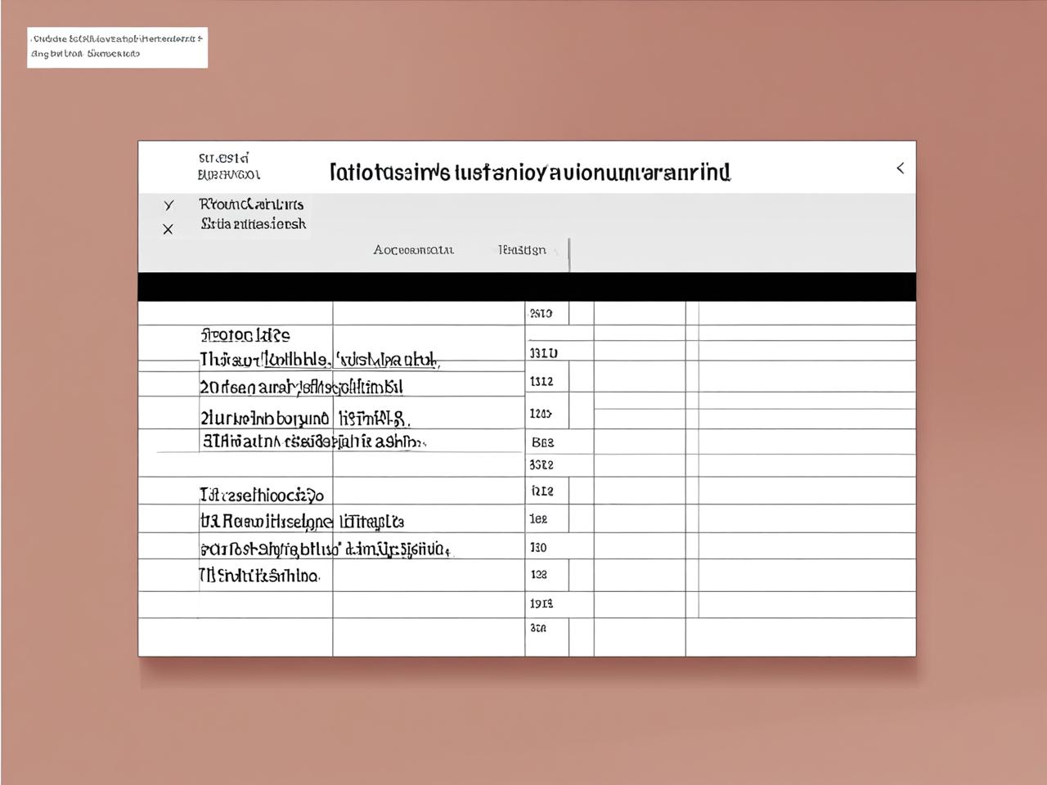The image size is (1047, 785).
Task: Click the back chevron in the window header
Action: click(x=900, y=168)
